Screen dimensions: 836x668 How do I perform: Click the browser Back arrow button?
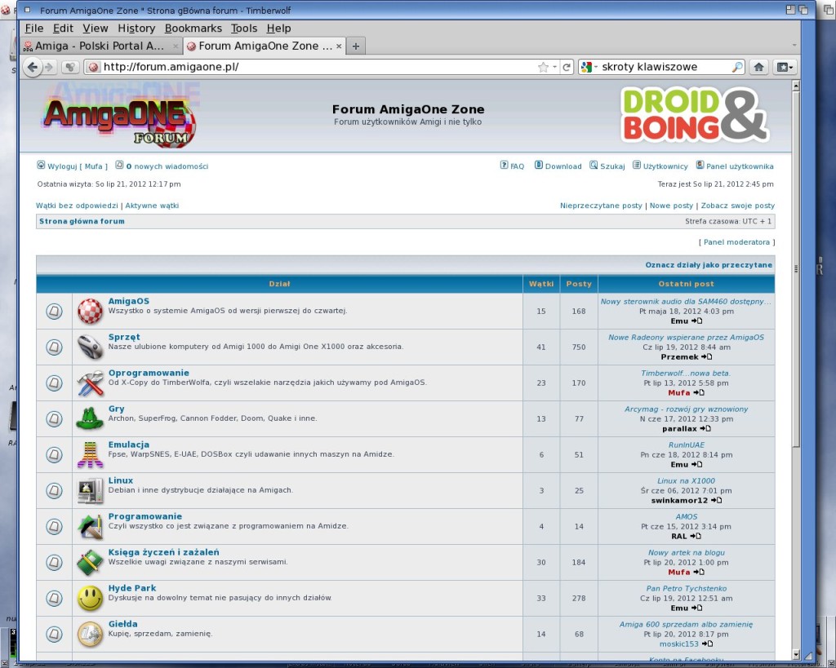tap(33, 67)
